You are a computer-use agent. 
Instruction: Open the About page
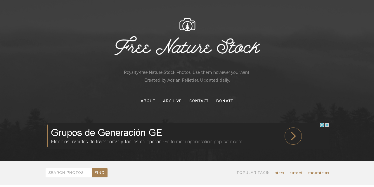pos(148,101)
